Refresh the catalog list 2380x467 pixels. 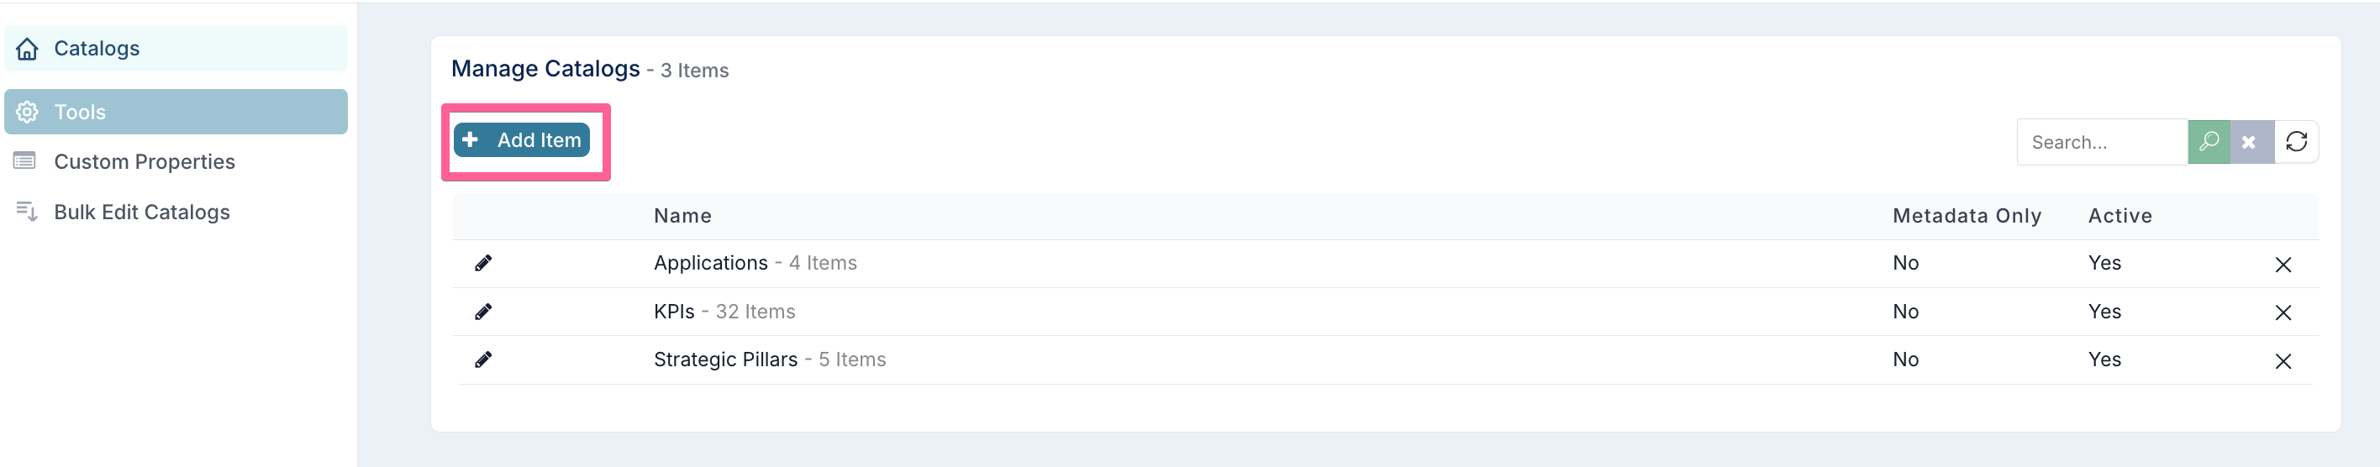pos(2296,142)
